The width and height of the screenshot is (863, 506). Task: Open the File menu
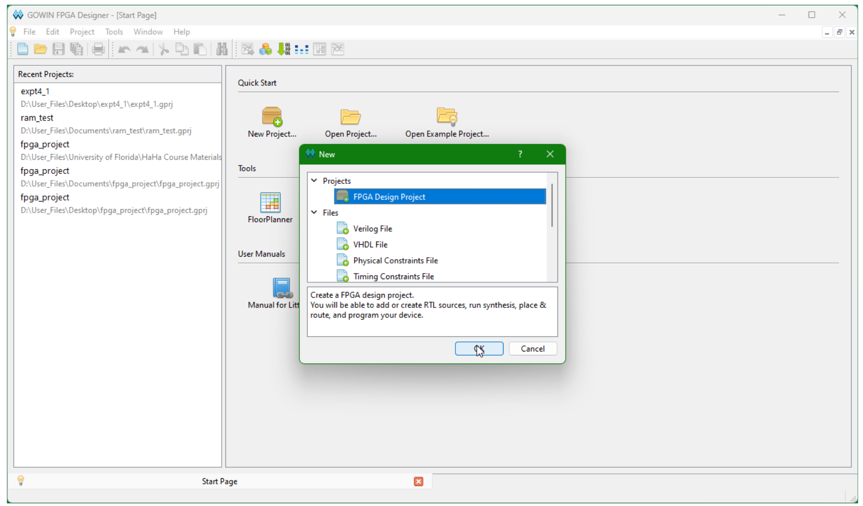tap(29, 32)
